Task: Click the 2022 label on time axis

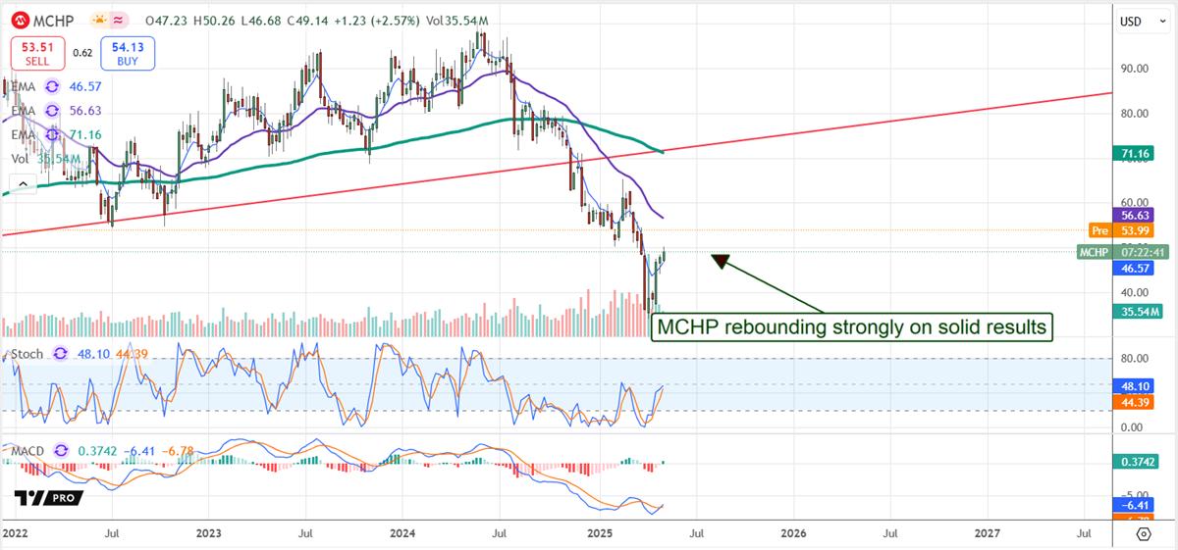Action: pyautogui.click(x=16, y=534)
